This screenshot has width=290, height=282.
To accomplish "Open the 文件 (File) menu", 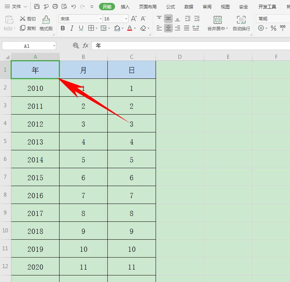I will coord(16,7).
